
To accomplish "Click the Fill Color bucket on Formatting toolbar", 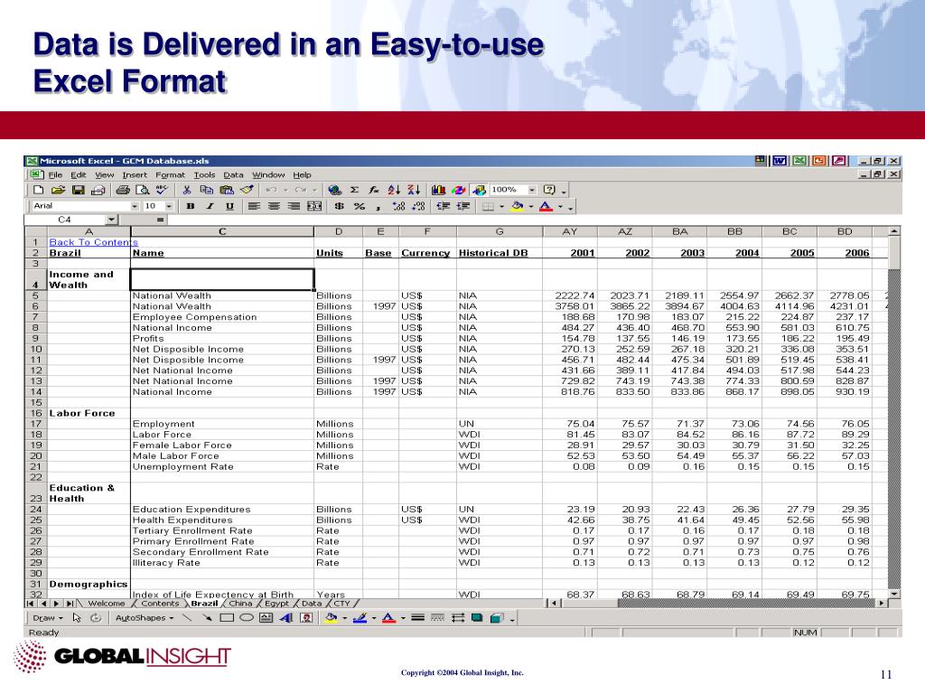I will click(518, 206).
